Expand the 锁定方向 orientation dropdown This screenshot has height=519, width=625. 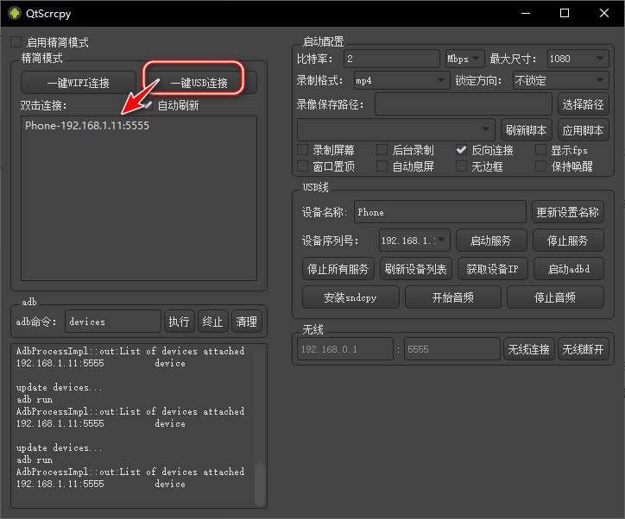[x=560, y=81]
